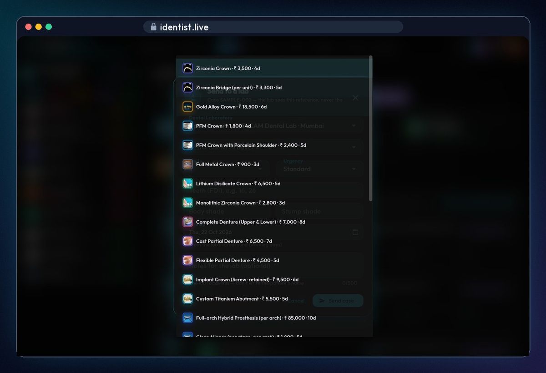Screen dimensions: 546x373
Task: Click the Gold Alloy Crown icon
Action: [188, 107]
